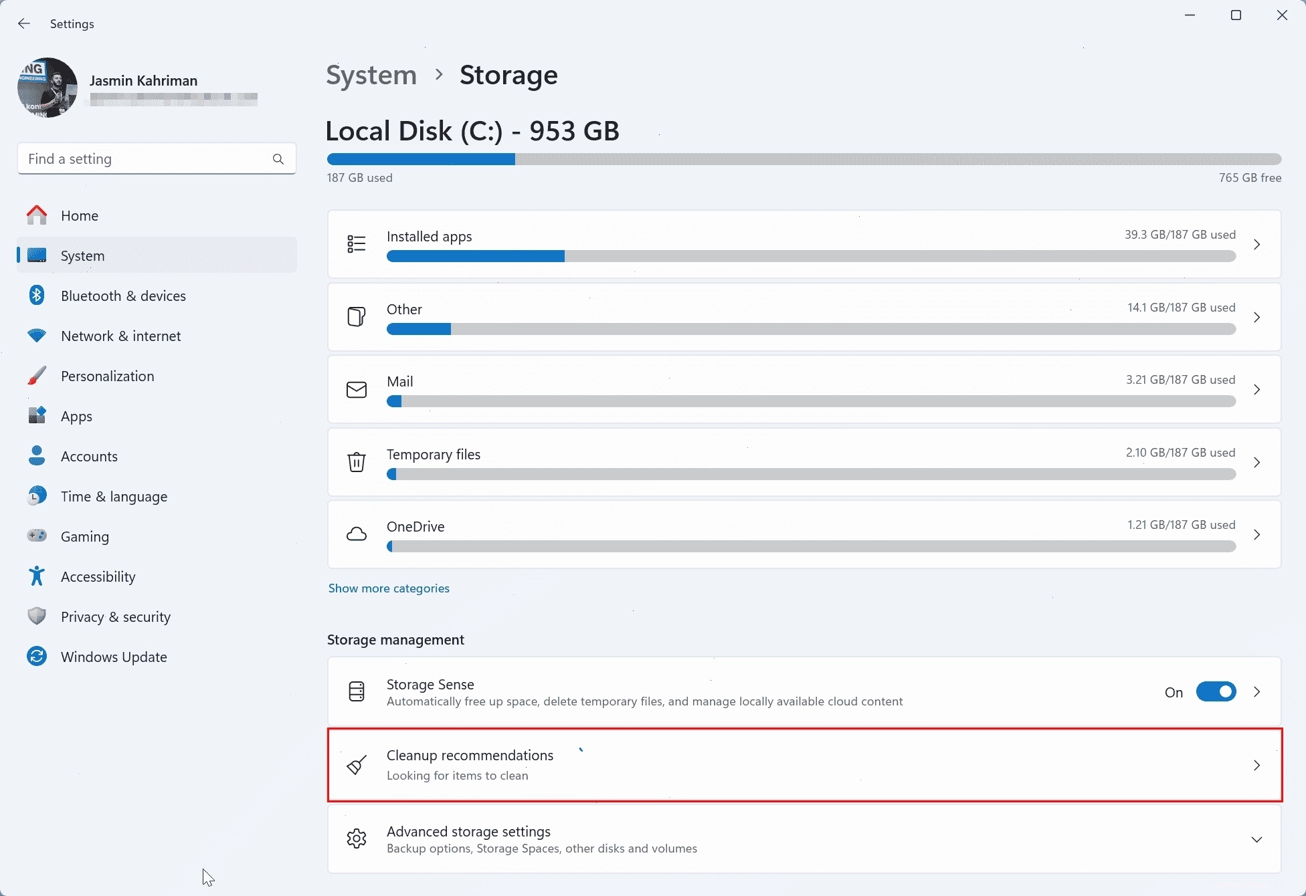Click the Installed apps list icon
The width and height of the screenshot is (1306, 896).
(x=357, y=244)
